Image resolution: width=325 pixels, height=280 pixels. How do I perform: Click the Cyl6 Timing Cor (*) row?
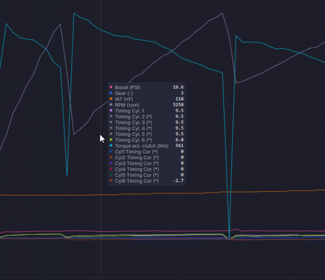[x=147, y=181]
